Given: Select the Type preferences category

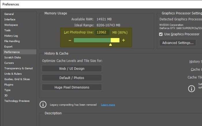Looking at the screenshot, I should (7, 90).
